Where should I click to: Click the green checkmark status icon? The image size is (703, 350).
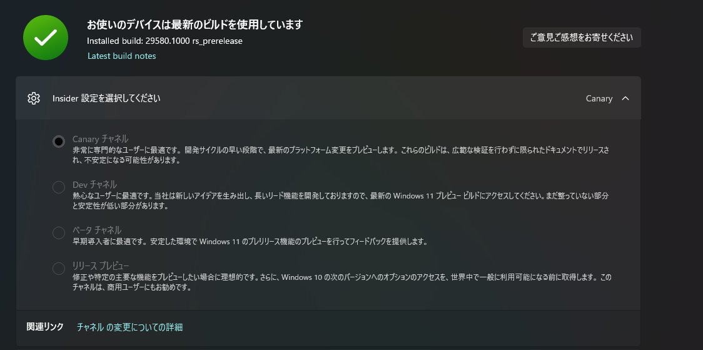click(x=45, y=38)
